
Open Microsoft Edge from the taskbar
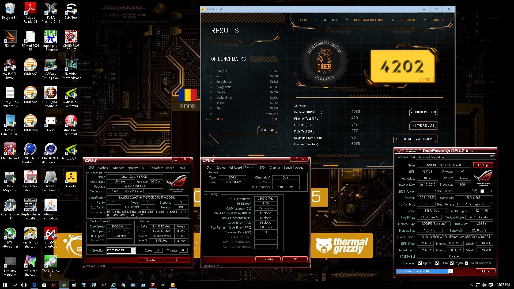click(x=34, y=285)
